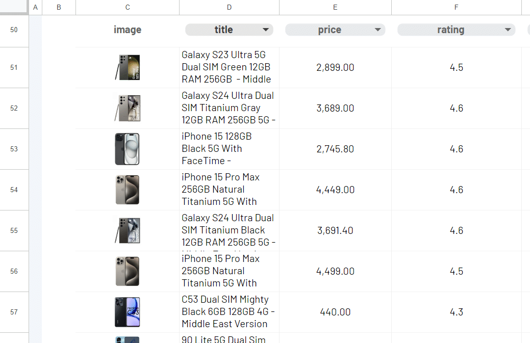Select the price cell showing 2,899.00
530x343 pixels.
click(x=335, y=67)
